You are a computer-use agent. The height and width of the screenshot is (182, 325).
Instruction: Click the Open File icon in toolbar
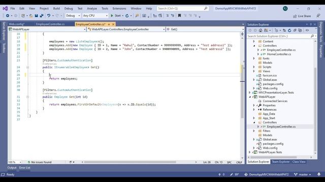[30, 16]
